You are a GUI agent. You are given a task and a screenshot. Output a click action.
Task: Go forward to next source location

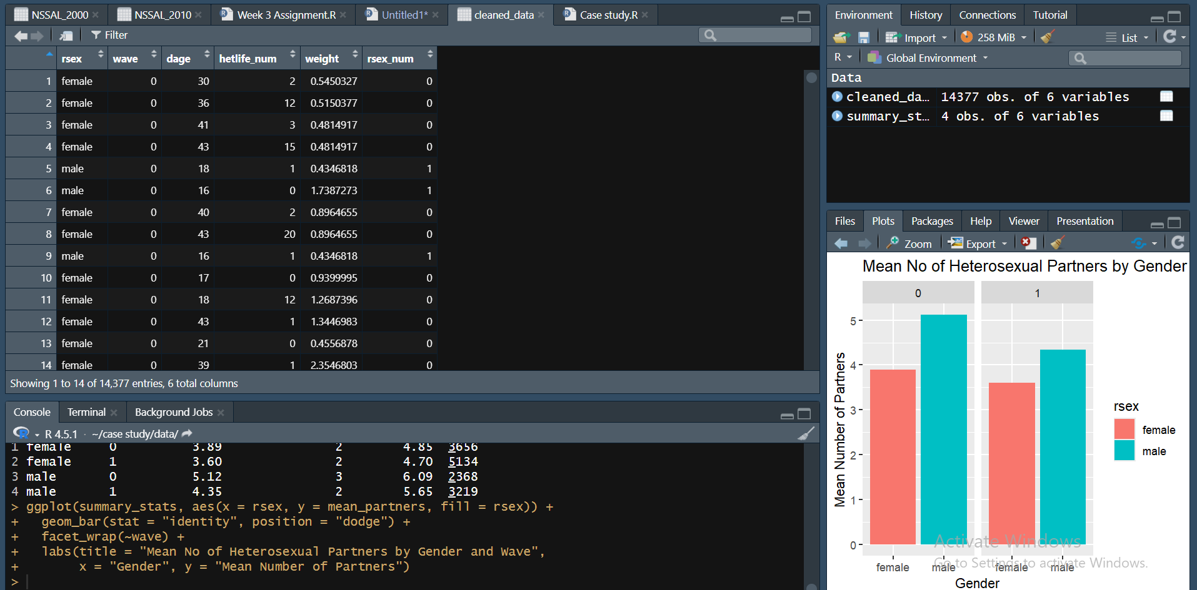point(37,36)
